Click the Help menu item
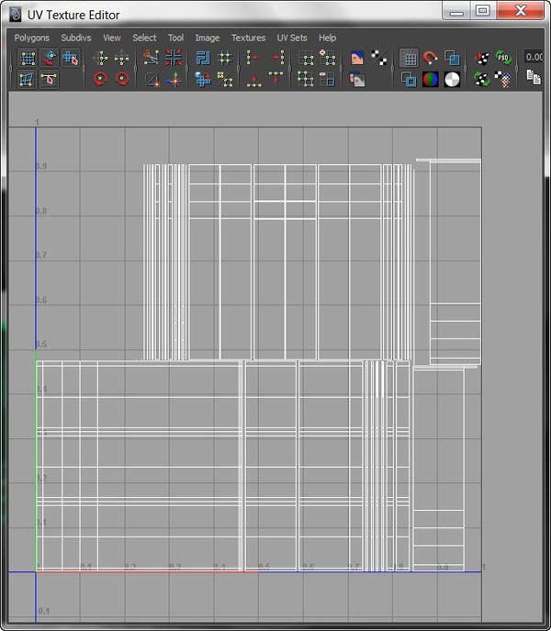The width and height of the screenshot is (551, 631). click(x=327, y=38)
